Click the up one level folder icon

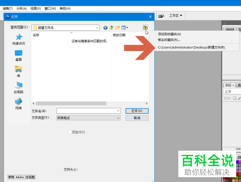click(111, 28)
